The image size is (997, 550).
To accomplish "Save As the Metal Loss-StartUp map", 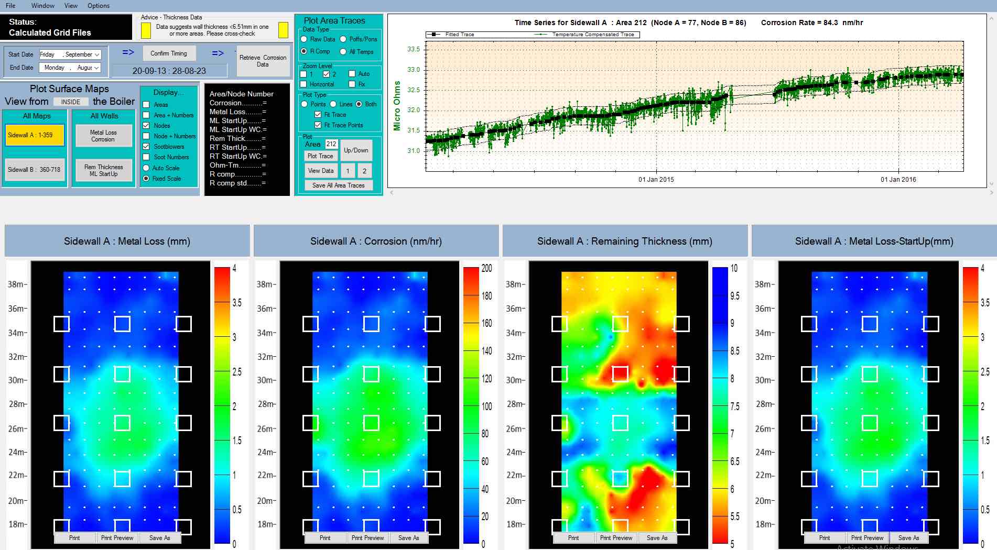I will click(x=909, y=538).
